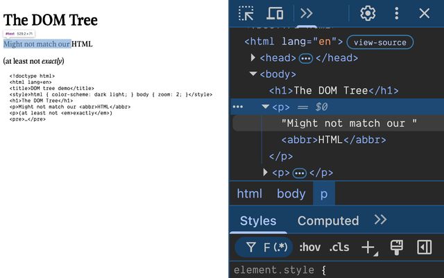Show more sidebar tabs after Computed
444x278 pixels.
(x=380, y=220)
